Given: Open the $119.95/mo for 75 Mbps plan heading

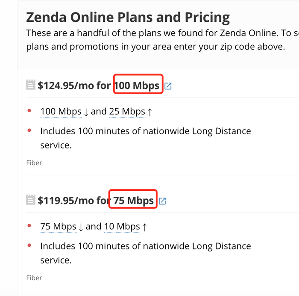Looking at the screenshot, I should [96, 201].
